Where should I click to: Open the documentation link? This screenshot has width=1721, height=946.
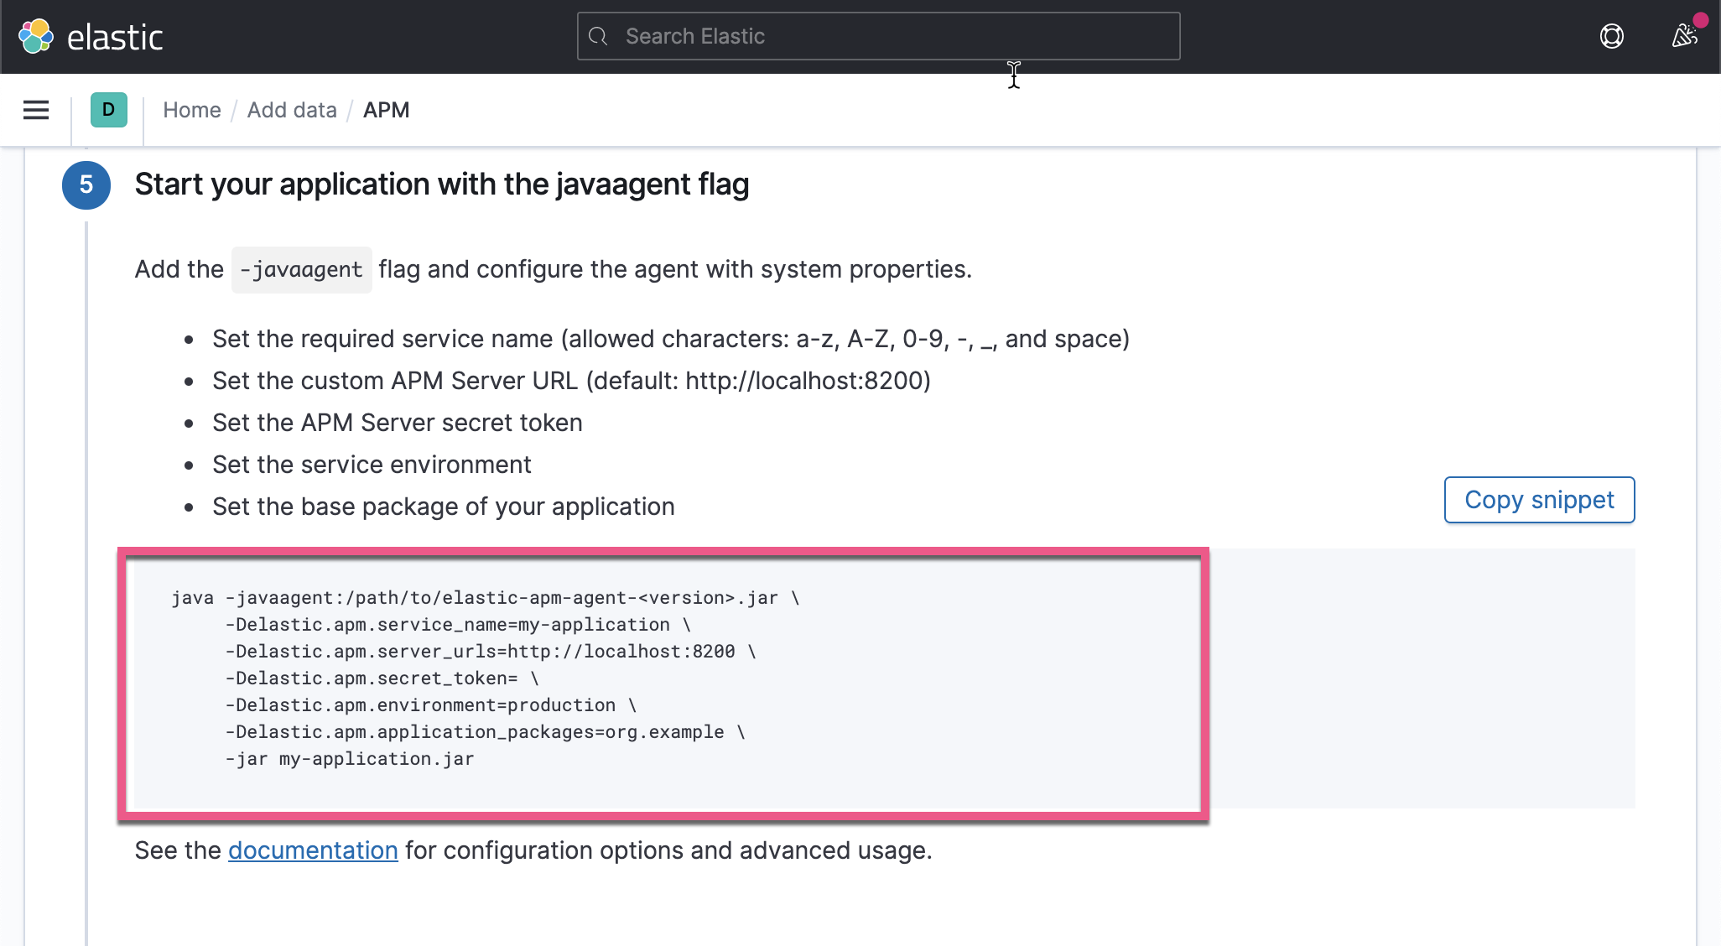pos(314,850)
